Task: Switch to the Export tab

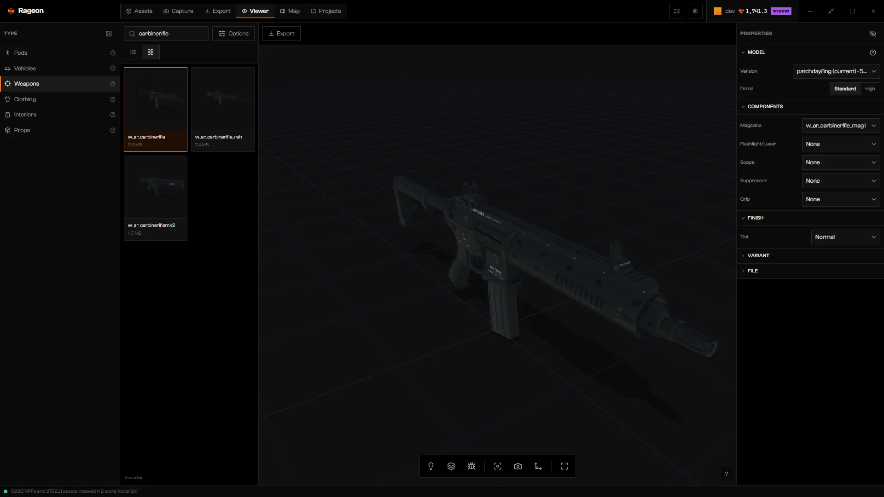Action: [x=217, y=11]
